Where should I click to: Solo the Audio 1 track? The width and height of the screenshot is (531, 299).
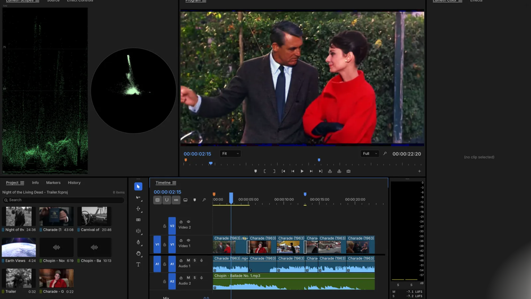[x=195, y=260]
